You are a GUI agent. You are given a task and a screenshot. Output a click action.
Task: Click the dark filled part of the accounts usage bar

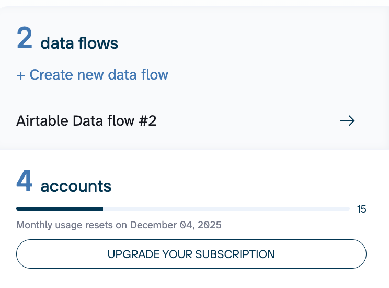coord(60,209)
